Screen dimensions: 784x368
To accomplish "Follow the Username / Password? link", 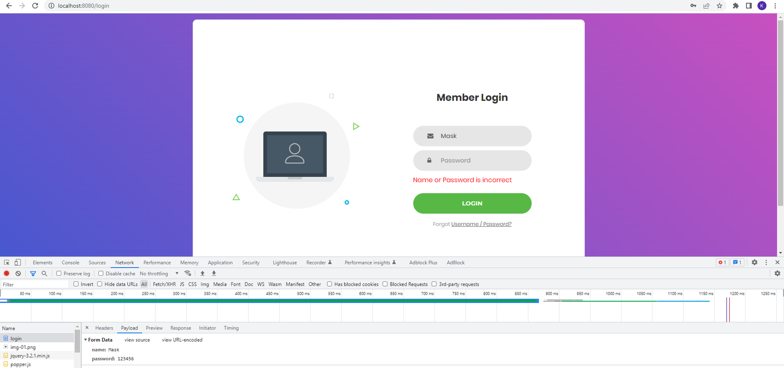I will click(481, 224).
